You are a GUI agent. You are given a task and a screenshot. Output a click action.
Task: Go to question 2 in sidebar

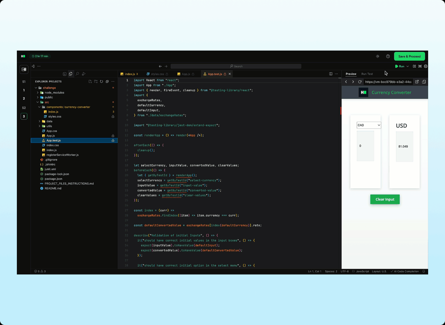click(24, 98)
